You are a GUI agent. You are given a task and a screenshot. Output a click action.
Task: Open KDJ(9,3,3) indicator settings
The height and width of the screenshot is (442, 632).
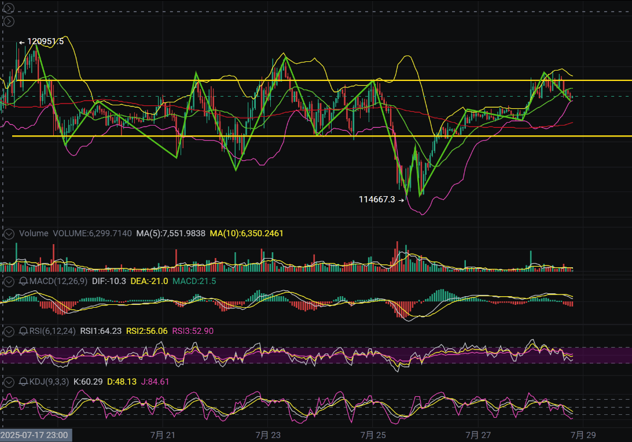click(x=49, y=382)
